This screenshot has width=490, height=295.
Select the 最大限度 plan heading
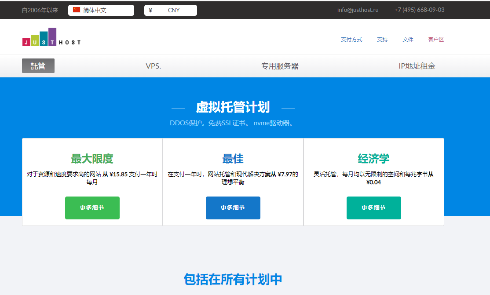pyautogui.click(x=92, y=159)
